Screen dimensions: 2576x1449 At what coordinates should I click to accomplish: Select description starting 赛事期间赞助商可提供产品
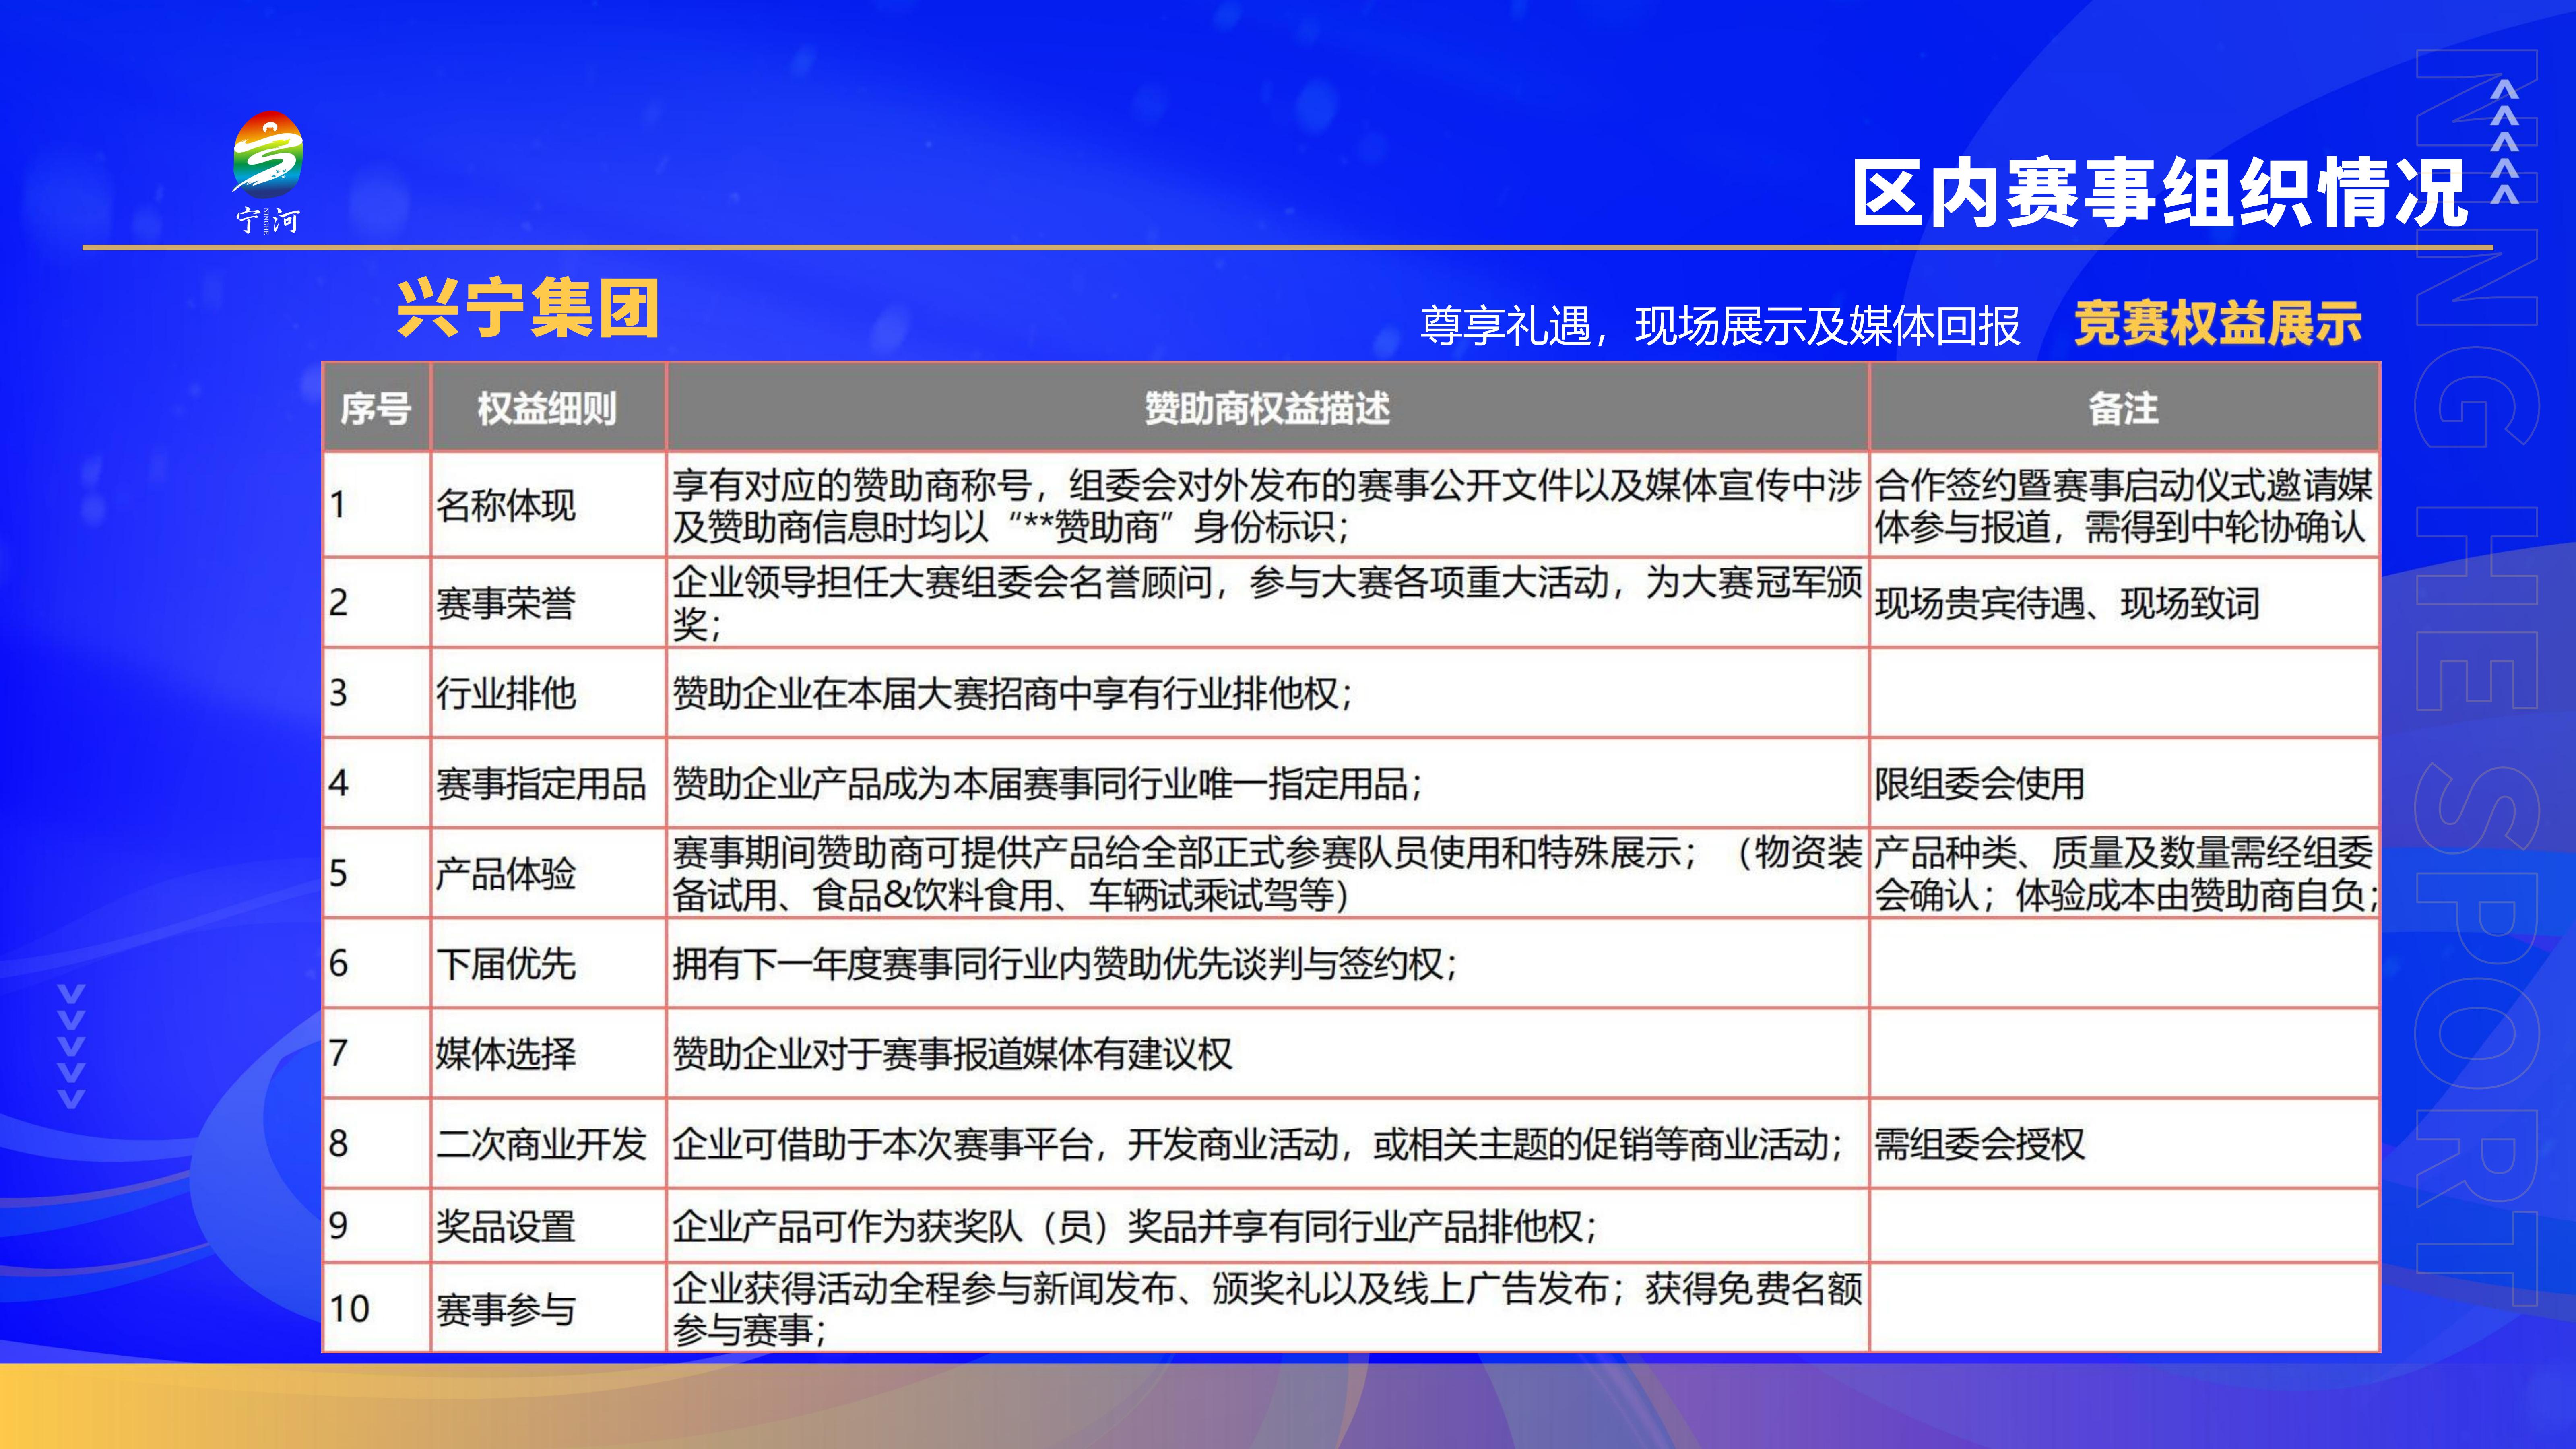tap(1267, 873)
